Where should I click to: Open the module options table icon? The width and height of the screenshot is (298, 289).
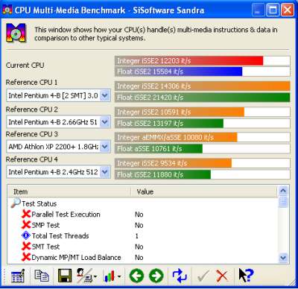18,276
